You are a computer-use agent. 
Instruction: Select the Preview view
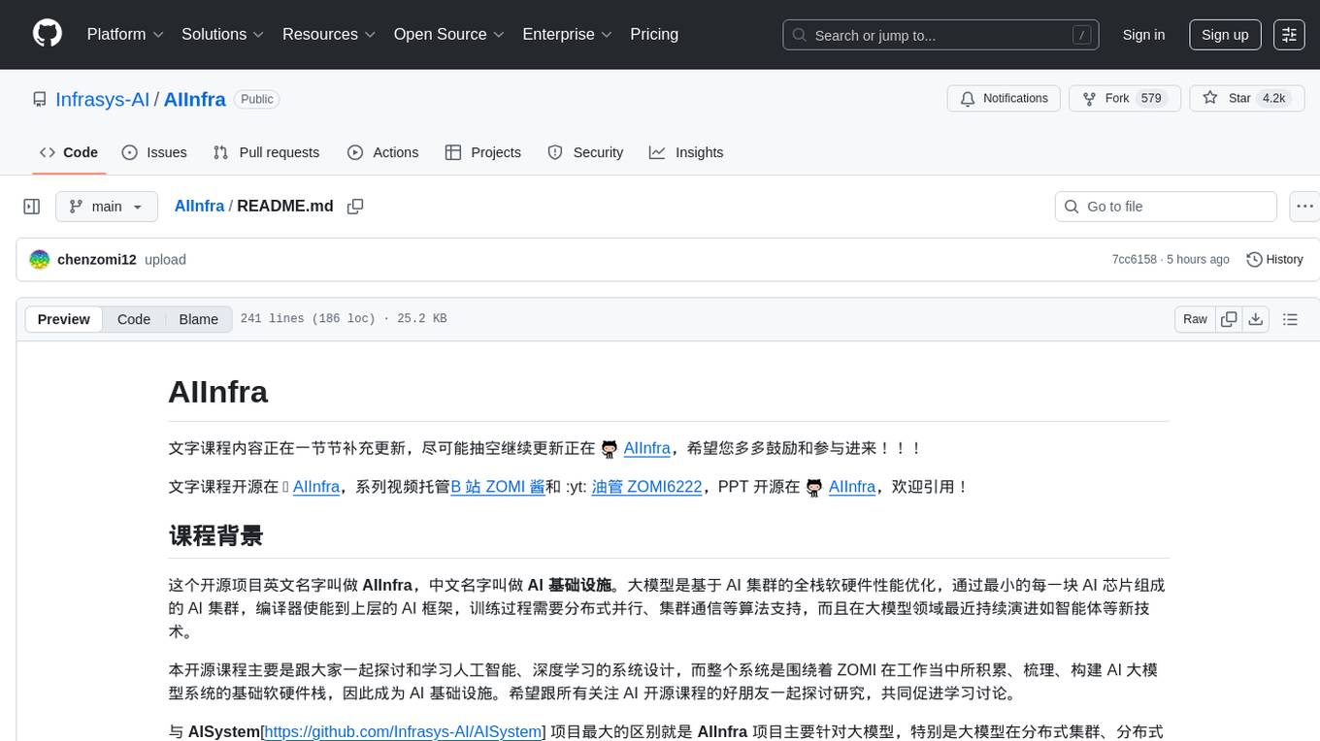point(64,319)
